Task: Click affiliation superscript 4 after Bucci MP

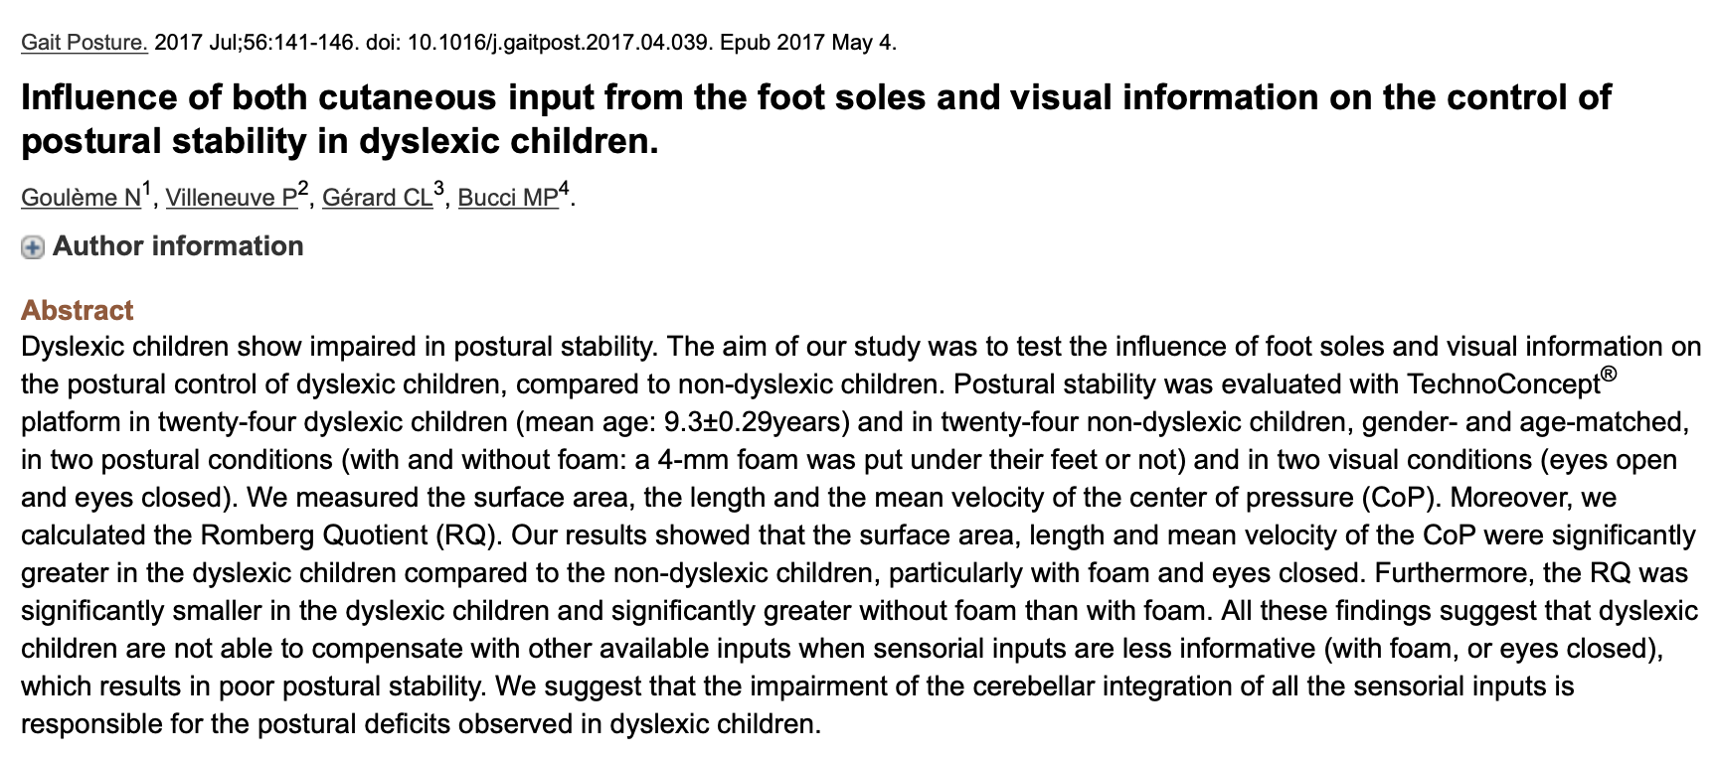Action: [x=564, y=189]
